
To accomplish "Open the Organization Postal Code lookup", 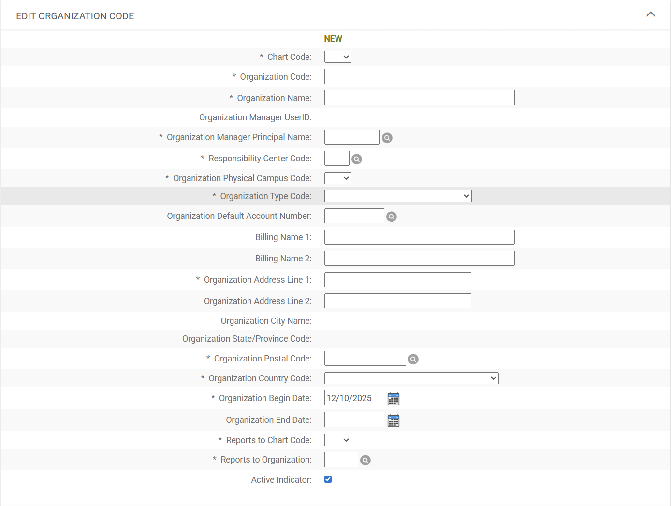I will coord(413,359).
